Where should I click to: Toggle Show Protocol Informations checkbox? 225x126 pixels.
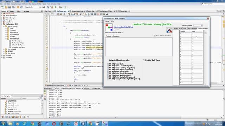tap(155, 36)
